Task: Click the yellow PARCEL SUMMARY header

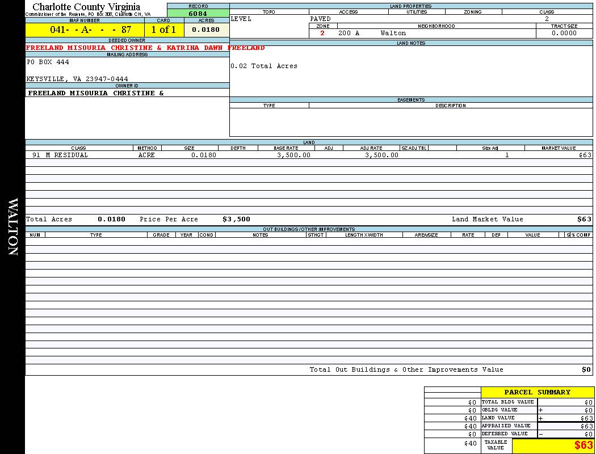Action: (537, 392)
